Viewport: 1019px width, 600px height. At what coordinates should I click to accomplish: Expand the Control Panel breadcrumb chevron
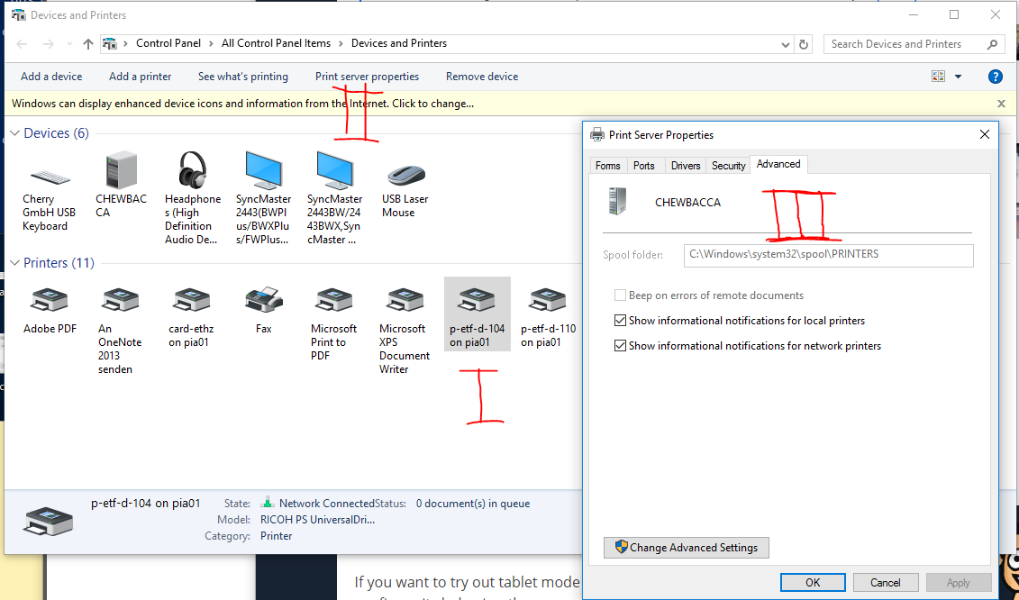pyautogui.click(x=211, y=43)
